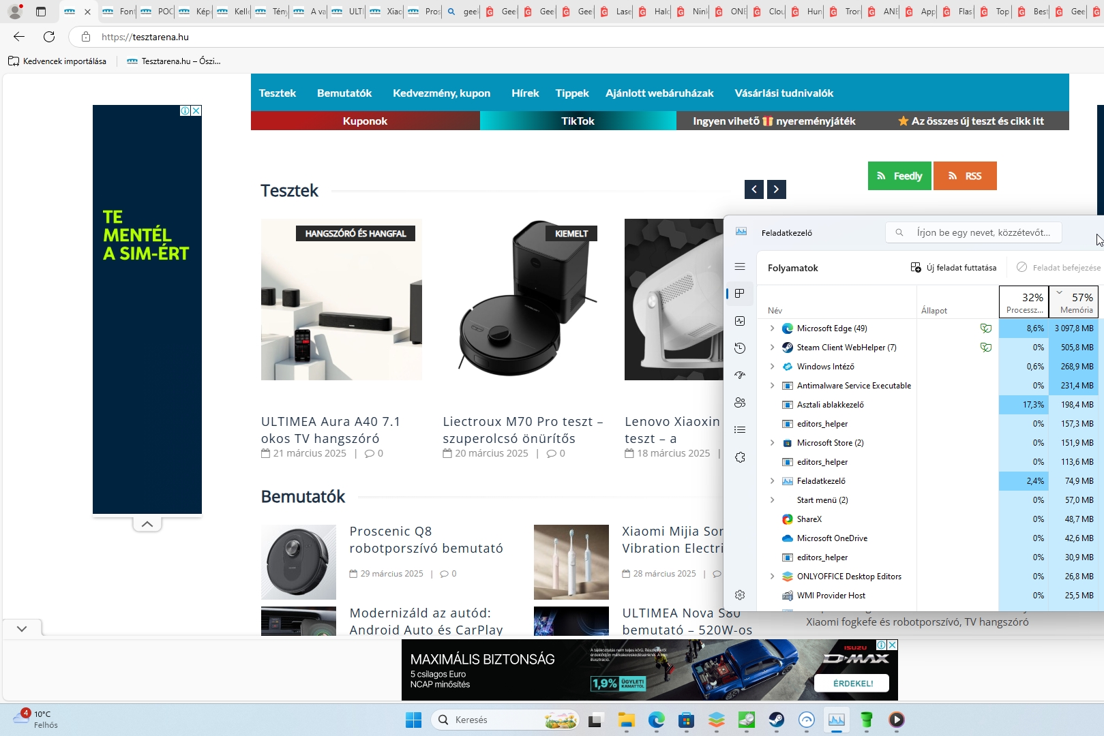
Task: Open the Users page in Task Manager
Action: (x=740, y=403)
